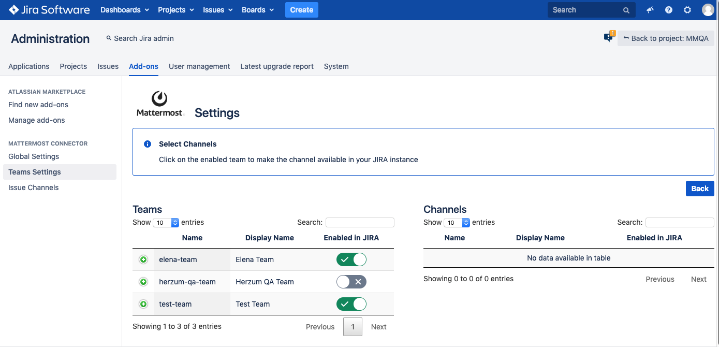Click the green plus icon beside herzum-qa-team
Image resolution: width=719 pixels, height=347 pixels.
click(143, 282)
